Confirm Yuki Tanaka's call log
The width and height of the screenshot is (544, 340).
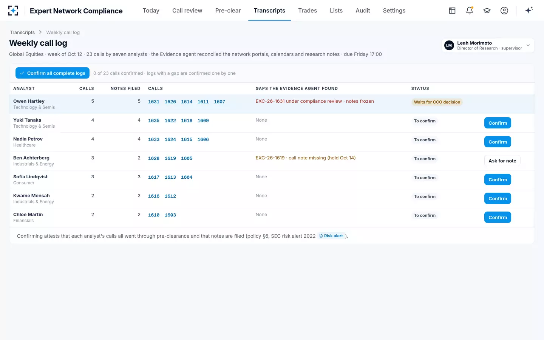click(x=498, y=123)
